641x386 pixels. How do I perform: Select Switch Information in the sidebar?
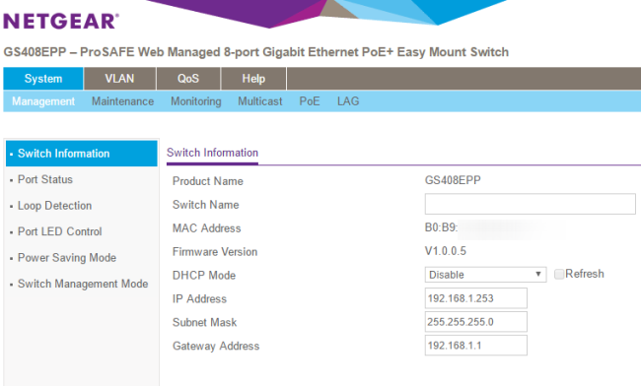pyautogui.click(x=81, y=154)
